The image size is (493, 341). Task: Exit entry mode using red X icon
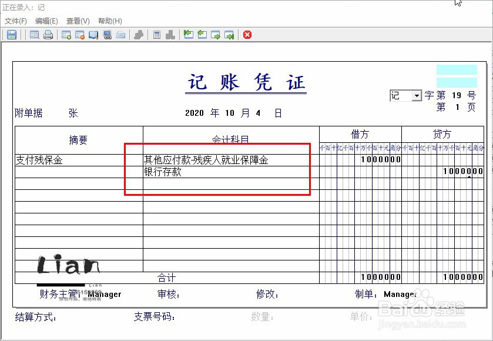click(x=247, y=35)
